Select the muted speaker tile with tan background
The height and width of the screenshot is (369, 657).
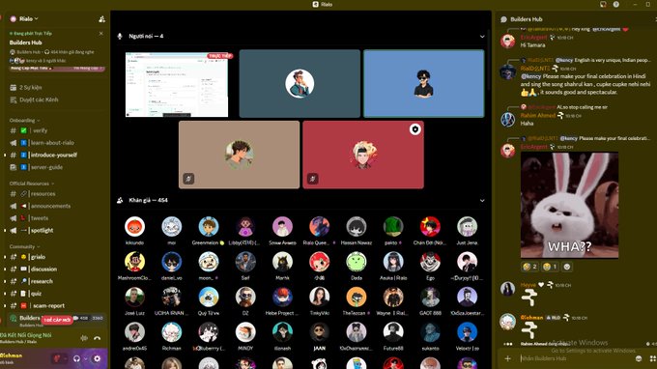(240, 155)
